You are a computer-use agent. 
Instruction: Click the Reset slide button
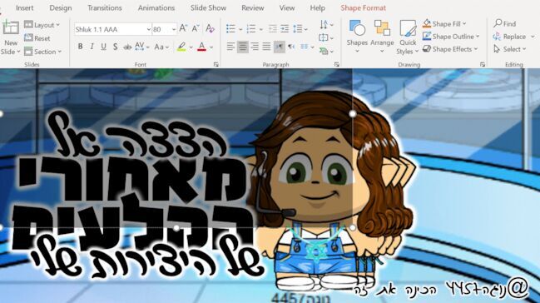[x=37, y=38]
